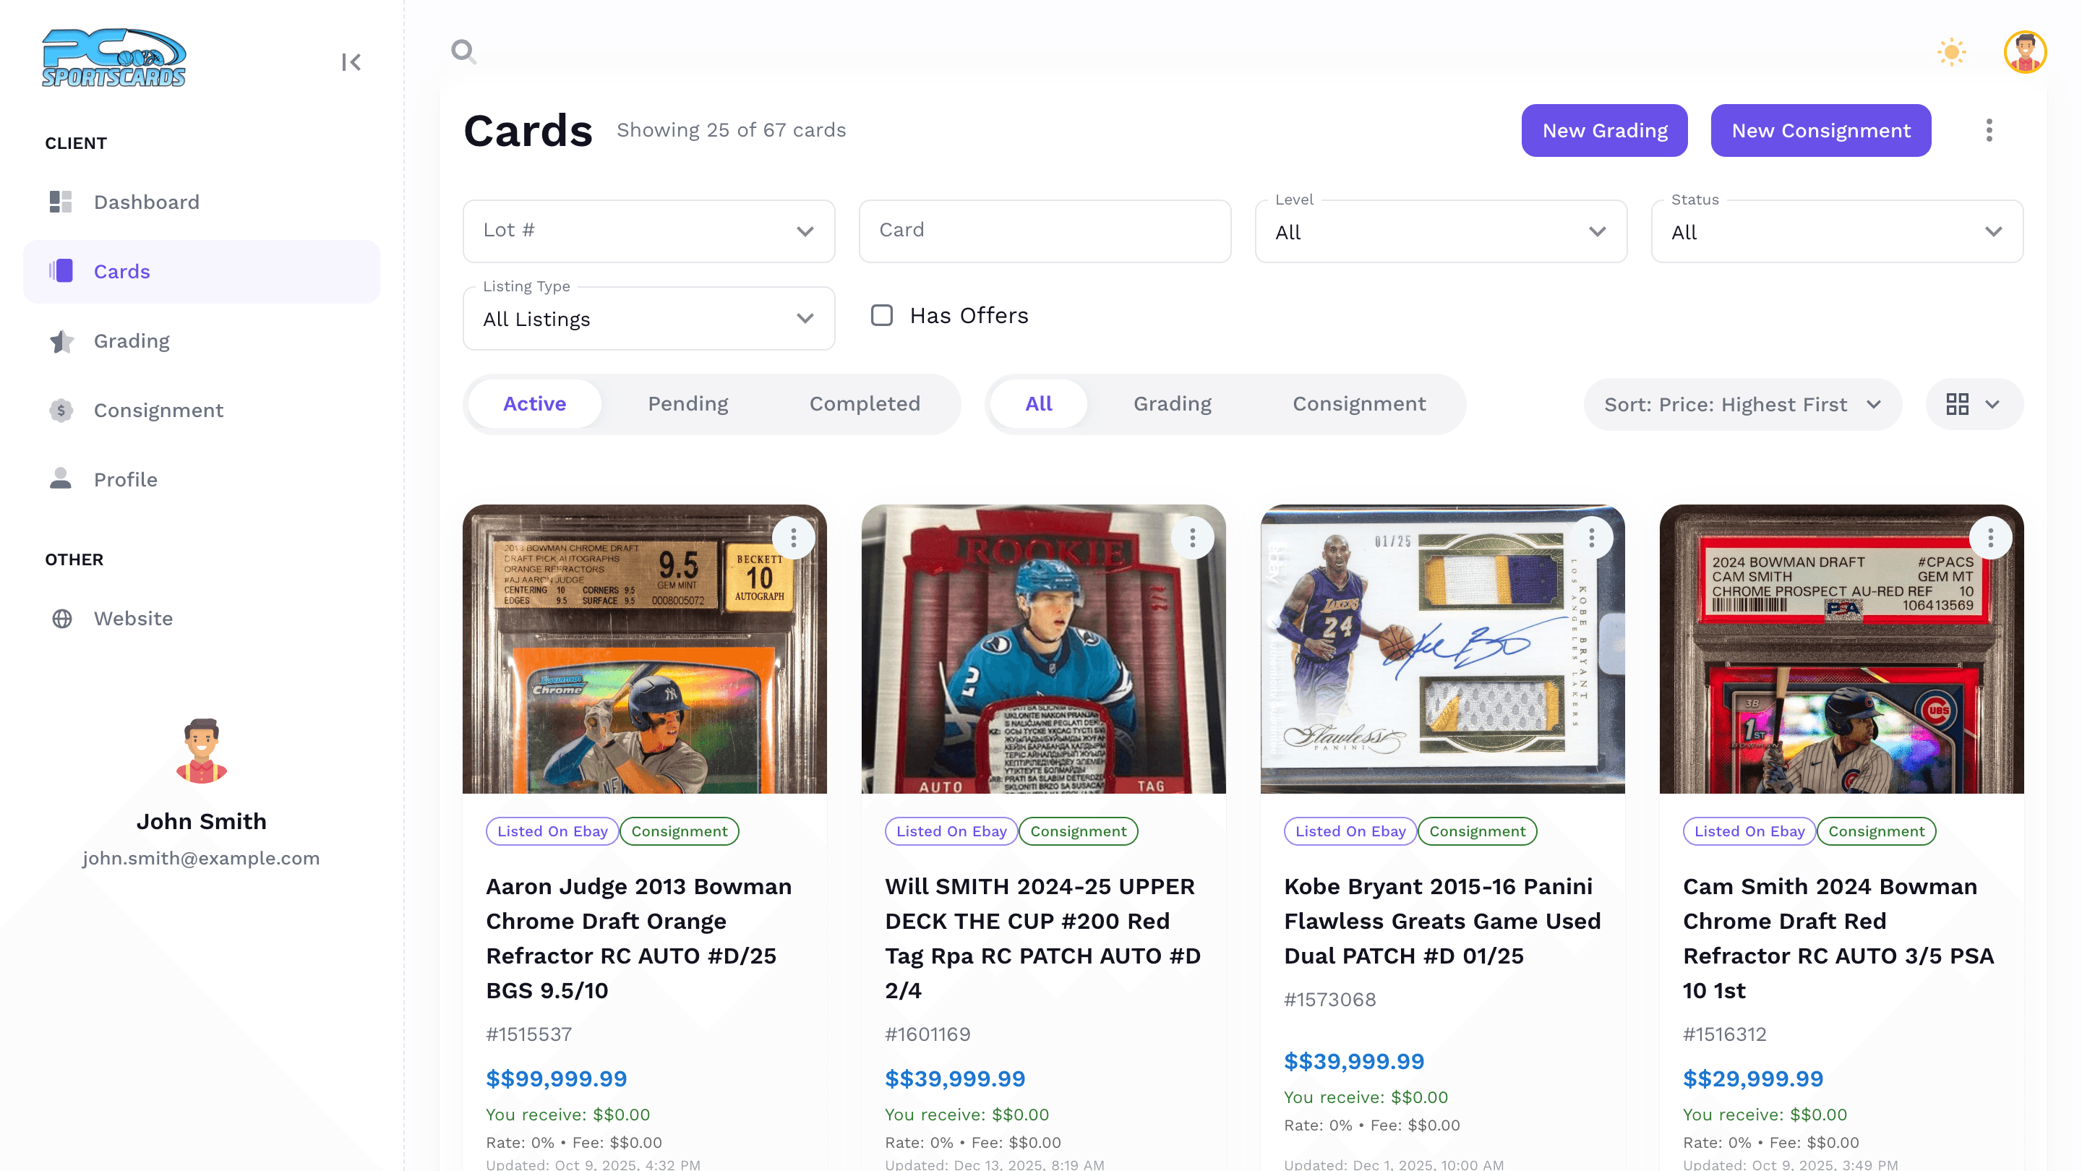Click the Card search input field
The width and height of the screenshot is (2082, 1171).
click(x=1044, y=231)
